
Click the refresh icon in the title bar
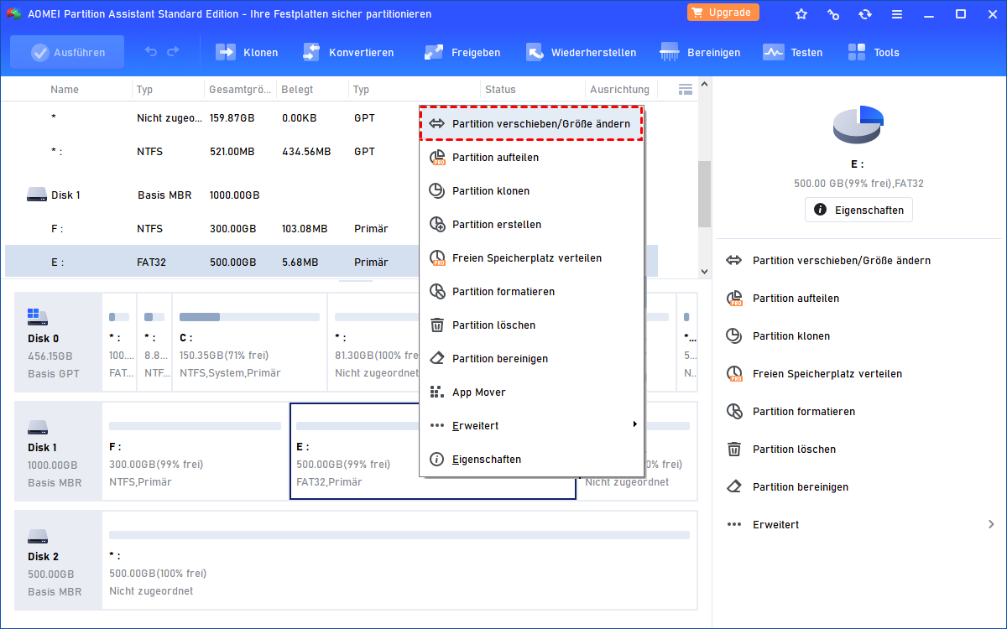[x=864, y=13]
